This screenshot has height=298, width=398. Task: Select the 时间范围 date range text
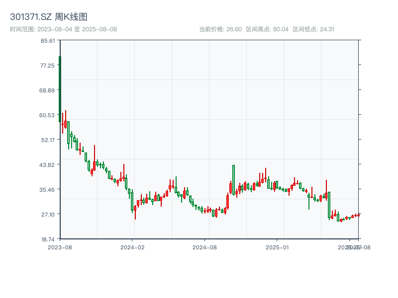[63, 29]
